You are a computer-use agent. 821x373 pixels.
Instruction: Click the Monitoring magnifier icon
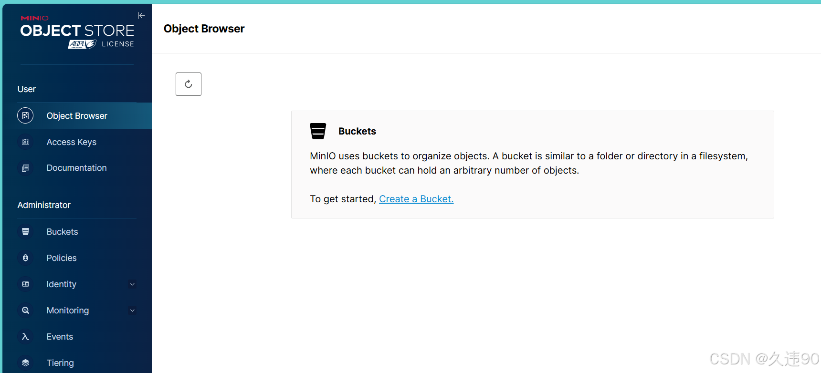click(26, 311)
